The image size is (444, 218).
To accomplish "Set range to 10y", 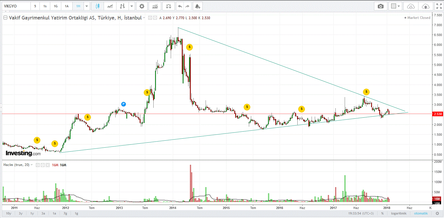I will click(x=9, y=213).
